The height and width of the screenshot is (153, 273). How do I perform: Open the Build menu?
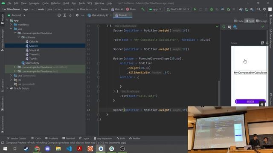click(66, 3)
